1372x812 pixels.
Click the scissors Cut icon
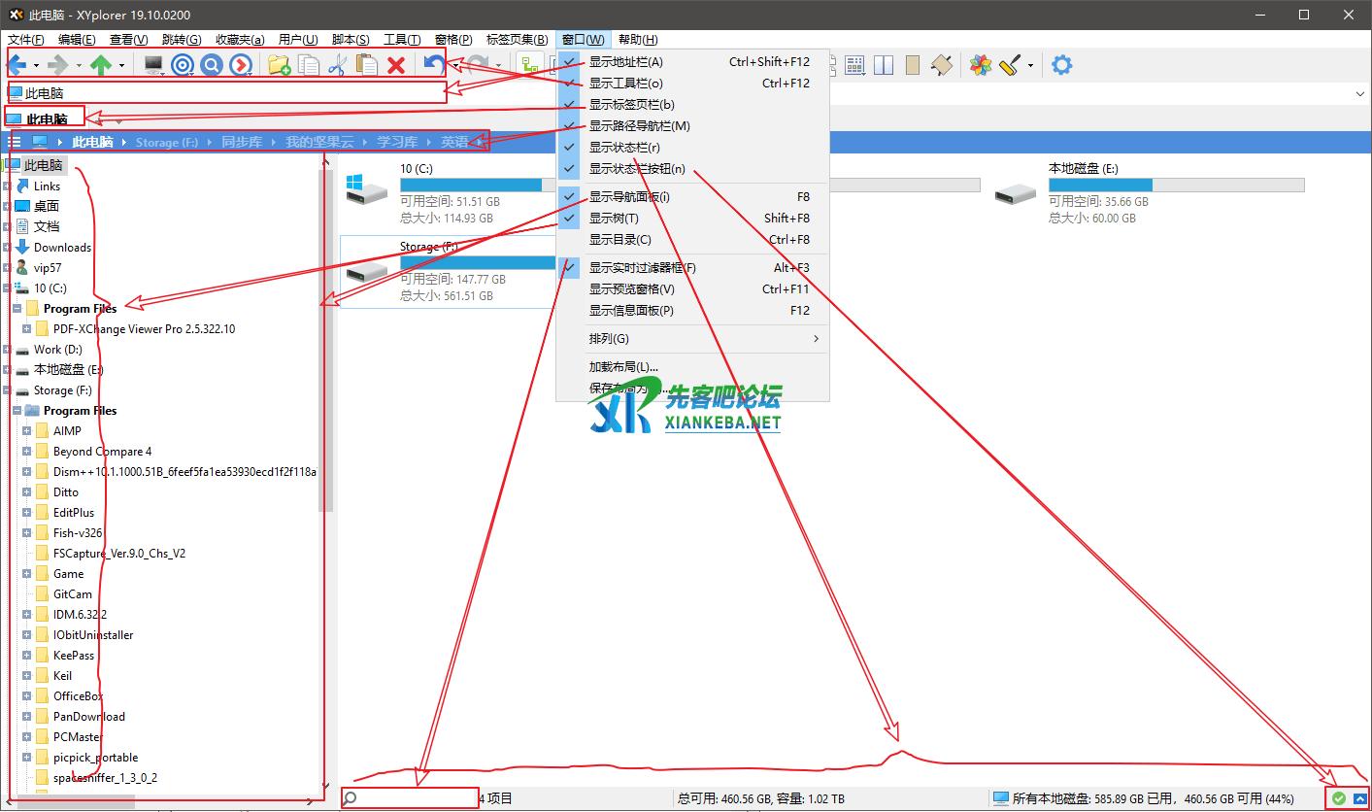click(337, 65)
